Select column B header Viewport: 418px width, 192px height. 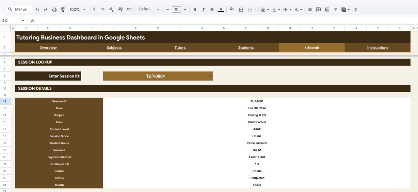26,28
